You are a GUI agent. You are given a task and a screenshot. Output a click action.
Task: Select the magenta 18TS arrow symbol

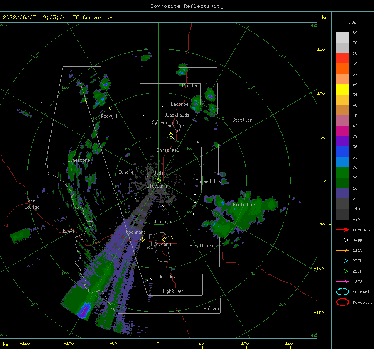[342, 282]
